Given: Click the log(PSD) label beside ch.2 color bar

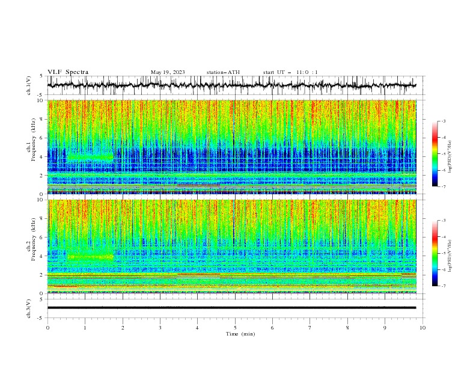Looking at the screenshot, I should pyautogui.click(x=450, y=256).
